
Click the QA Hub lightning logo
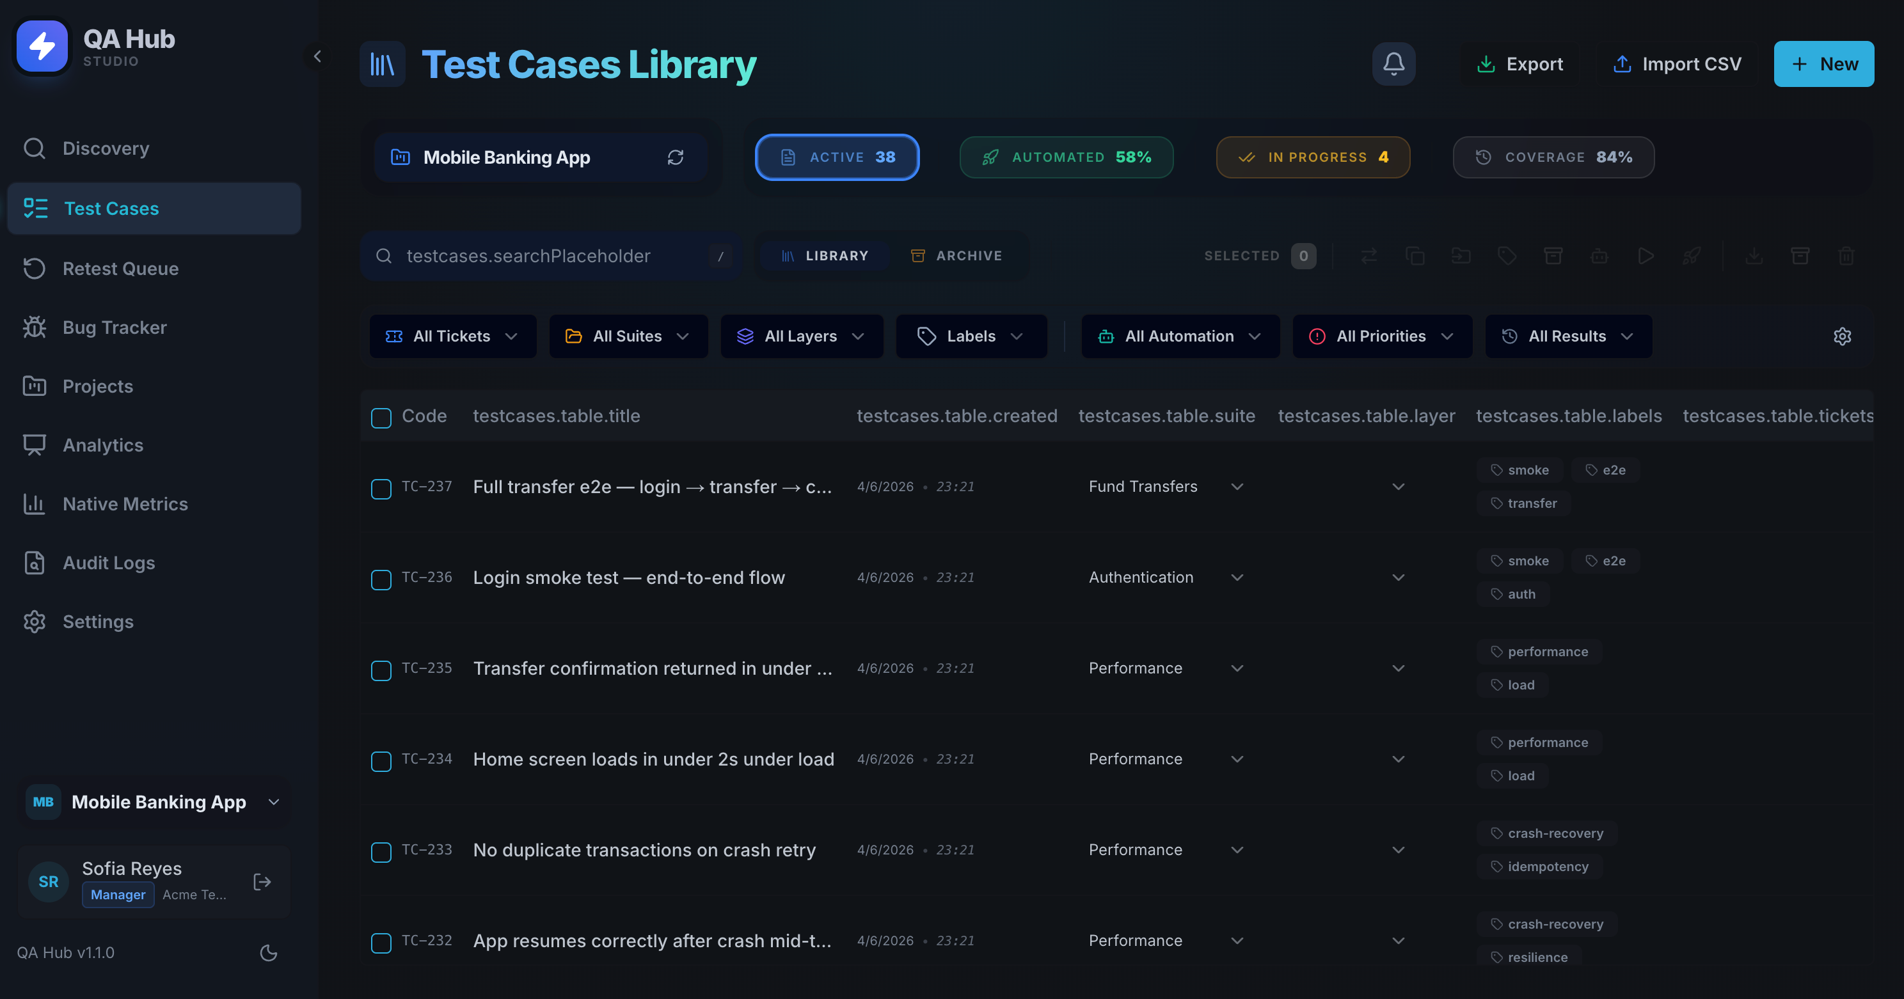42,47
